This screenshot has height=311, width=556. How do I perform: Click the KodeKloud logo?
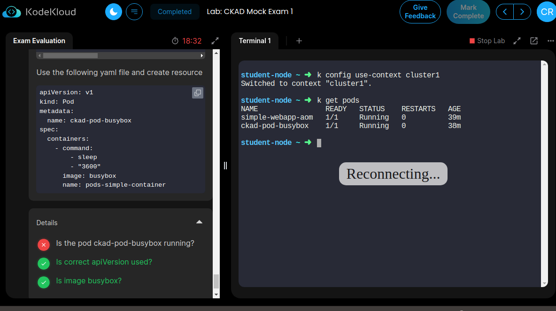pyautogui.click(x=39, y=12)
